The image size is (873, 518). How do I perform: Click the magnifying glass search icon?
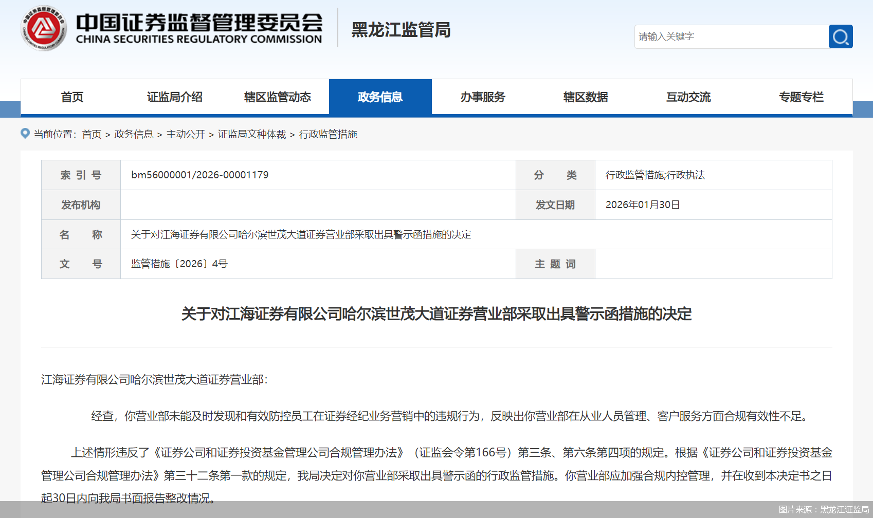[840, 36]
